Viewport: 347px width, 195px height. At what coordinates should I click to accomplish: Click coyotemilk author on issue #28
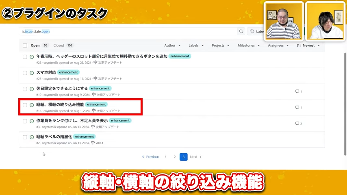coord(51,63)
